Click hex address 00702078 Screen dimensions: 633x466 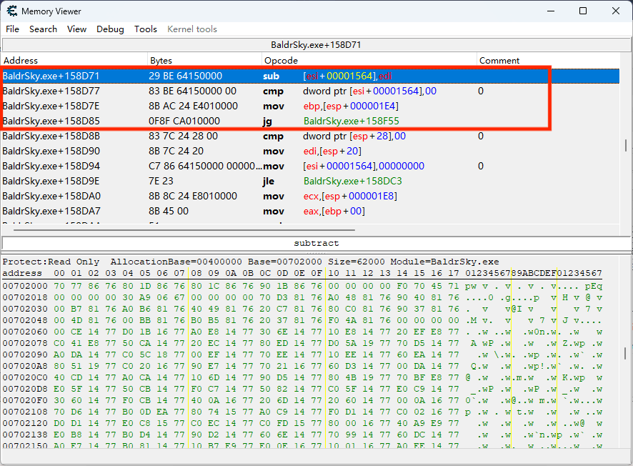coord(25,343)
